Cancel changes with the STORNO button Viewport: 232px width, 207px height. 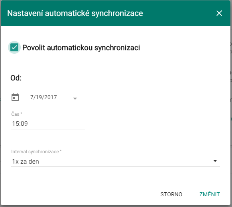pyautogui.click(x=171, y=194)
